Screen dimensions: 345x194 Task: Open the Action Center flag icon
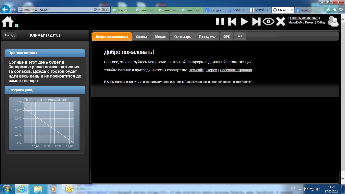[x=306, y=189]
